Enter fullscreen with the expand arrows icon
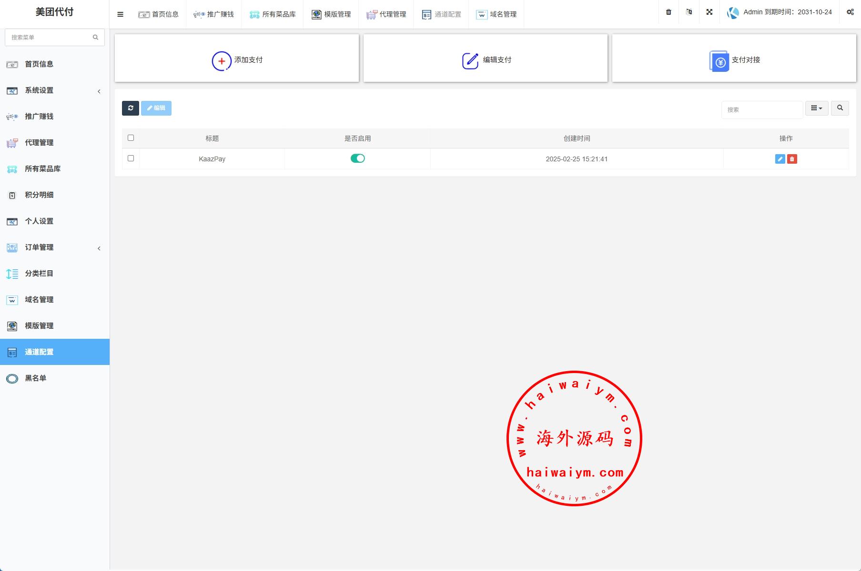Image resolution: width=861 pixels, height=571 pixels. (x=709, y=12)
